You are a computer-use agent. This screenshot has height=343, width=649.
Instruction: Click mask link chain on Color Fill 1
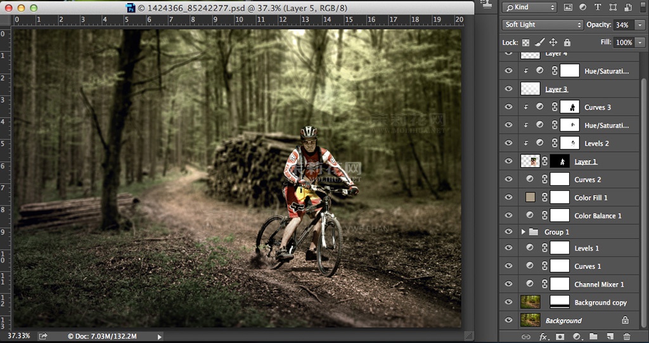point(544,197)
